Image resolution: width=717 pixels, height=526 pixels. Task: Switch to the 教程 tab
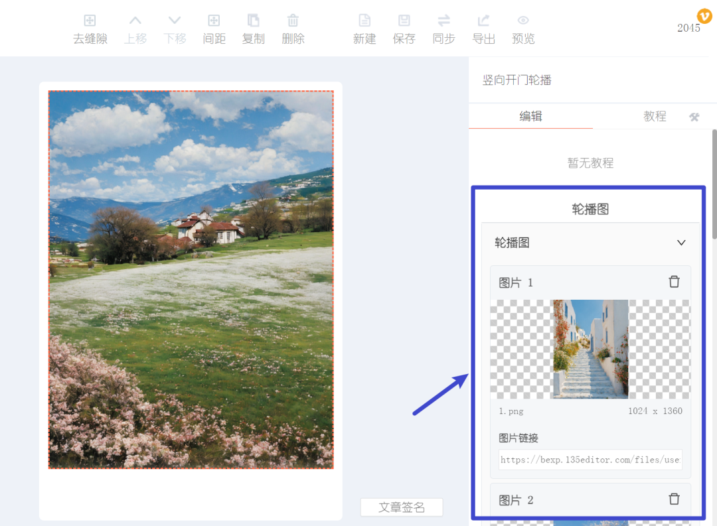655,116
